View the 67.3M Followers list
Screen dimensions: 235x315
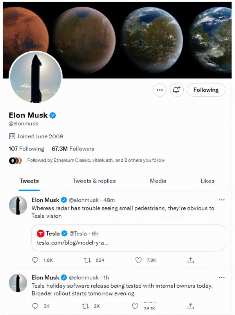[73, 149]
